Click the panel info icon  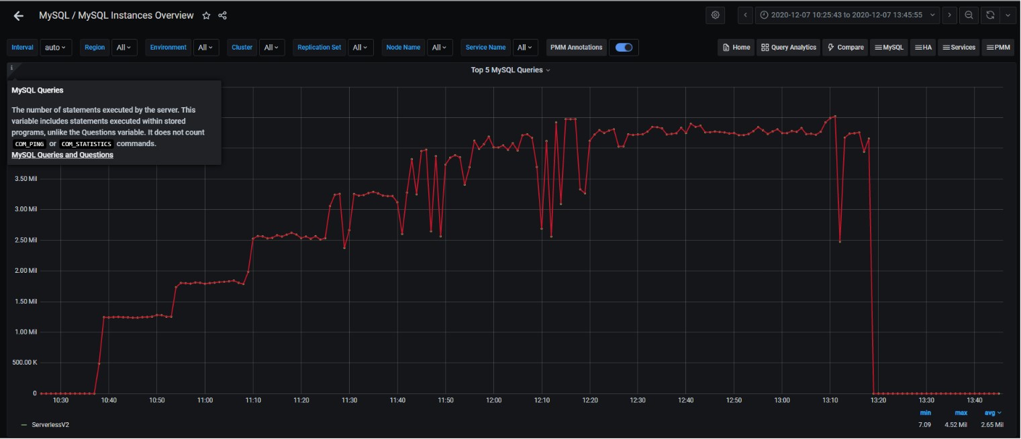pos(11,68)
